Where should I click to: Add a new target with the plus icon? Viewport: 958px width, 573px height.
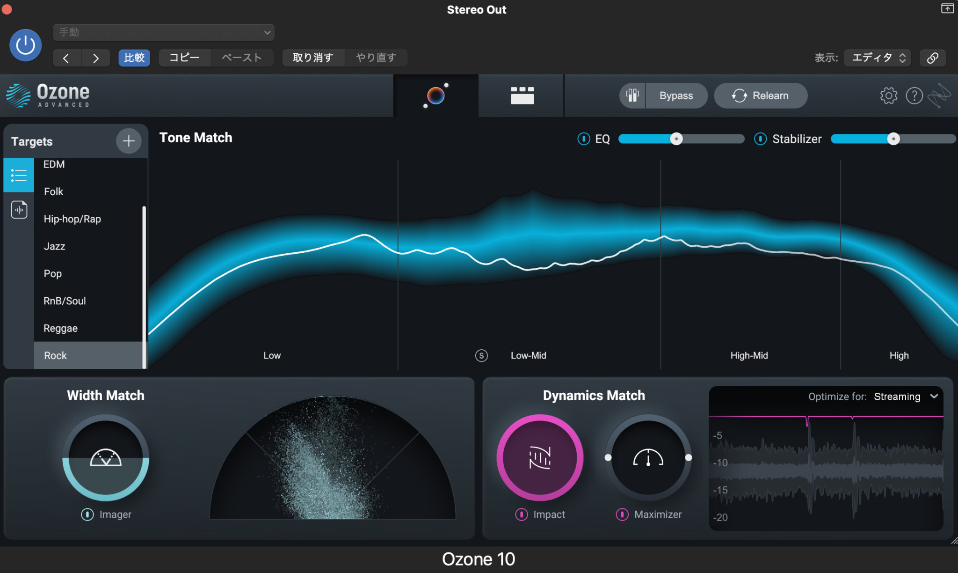coord(128,141)
